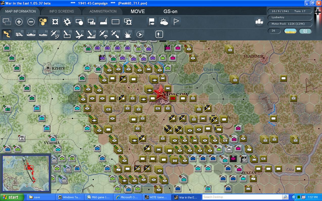322x201 pixels.
Task: Click the white pennant flag icon
Action: click(176, 22)
